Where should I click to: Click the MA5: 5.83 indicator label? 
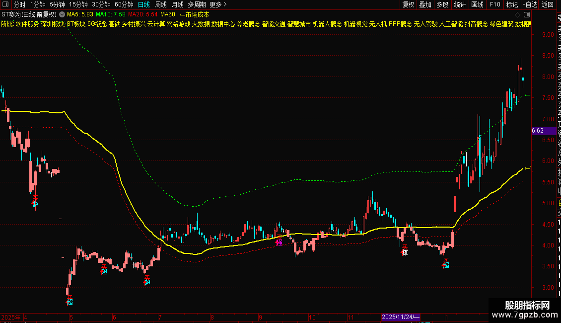80,15
